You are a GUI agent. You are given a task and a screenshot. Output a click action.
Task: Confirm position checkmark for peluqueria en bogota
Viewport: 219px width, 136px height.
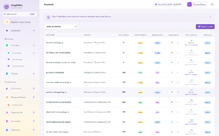pyautogui.click(x=178, y=72)
